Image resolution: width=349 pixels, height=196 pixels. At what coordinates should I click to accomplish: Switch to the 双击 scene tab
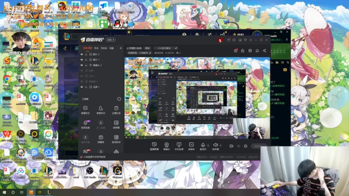pyautogui.click(x=96, y=48)
